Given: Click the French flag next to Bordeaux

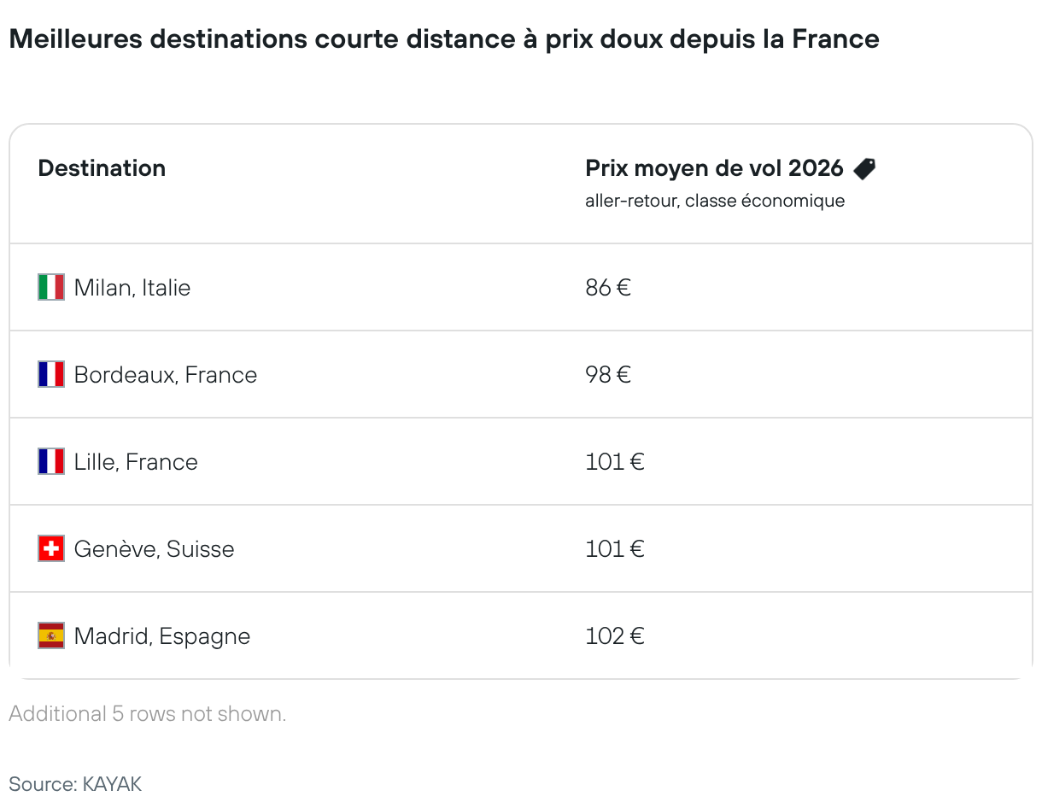Looking at the screenshot, I should 51,374.
